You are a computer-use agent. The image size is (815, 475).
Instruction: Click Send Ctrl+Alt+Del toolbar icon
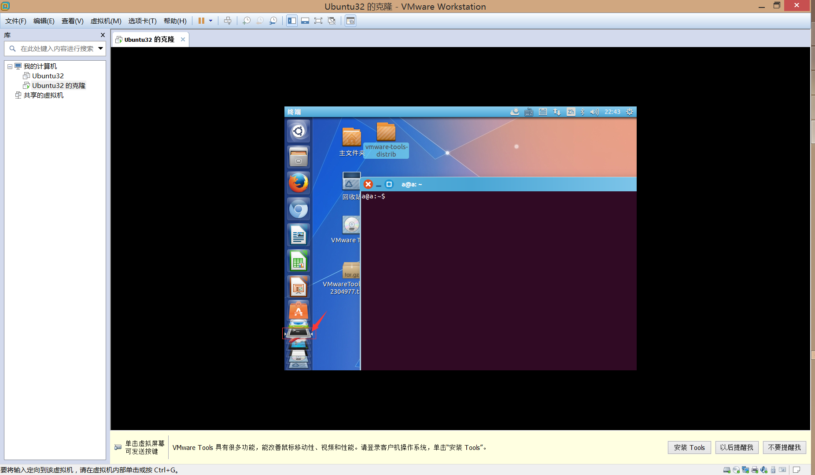coord(228,21)
